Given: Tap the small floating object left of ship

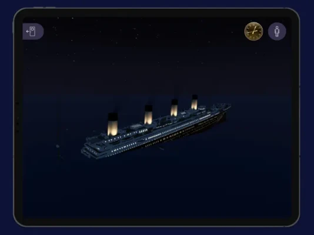Looking at the screenshot, I should [x=58, y=146].
